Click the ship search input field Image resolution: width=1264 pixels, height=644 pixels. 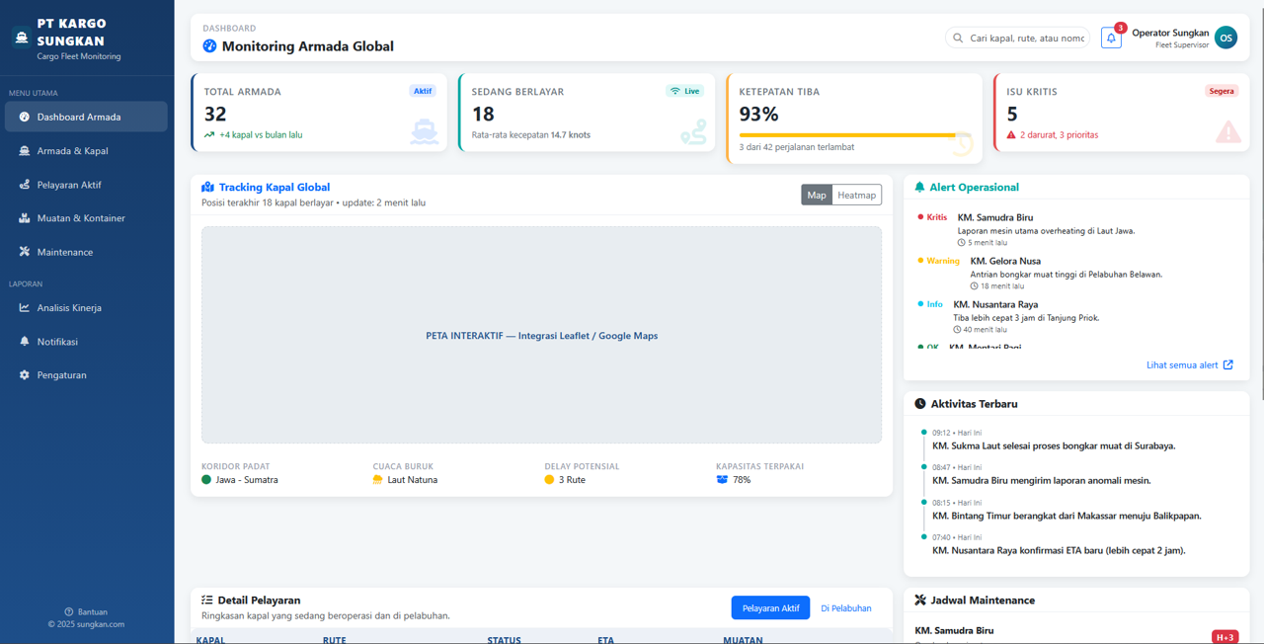pos(1025,39)
